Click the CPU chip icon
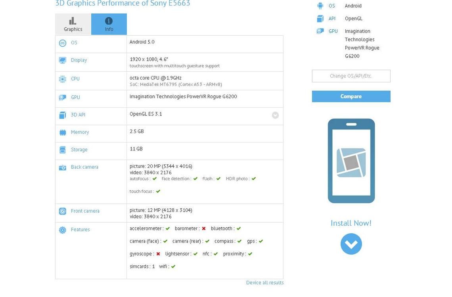This screenshot has width=452, height=297. (63, 78)
